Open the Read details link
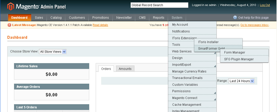This screenshot has width=277, height=112. pos(100,25)
